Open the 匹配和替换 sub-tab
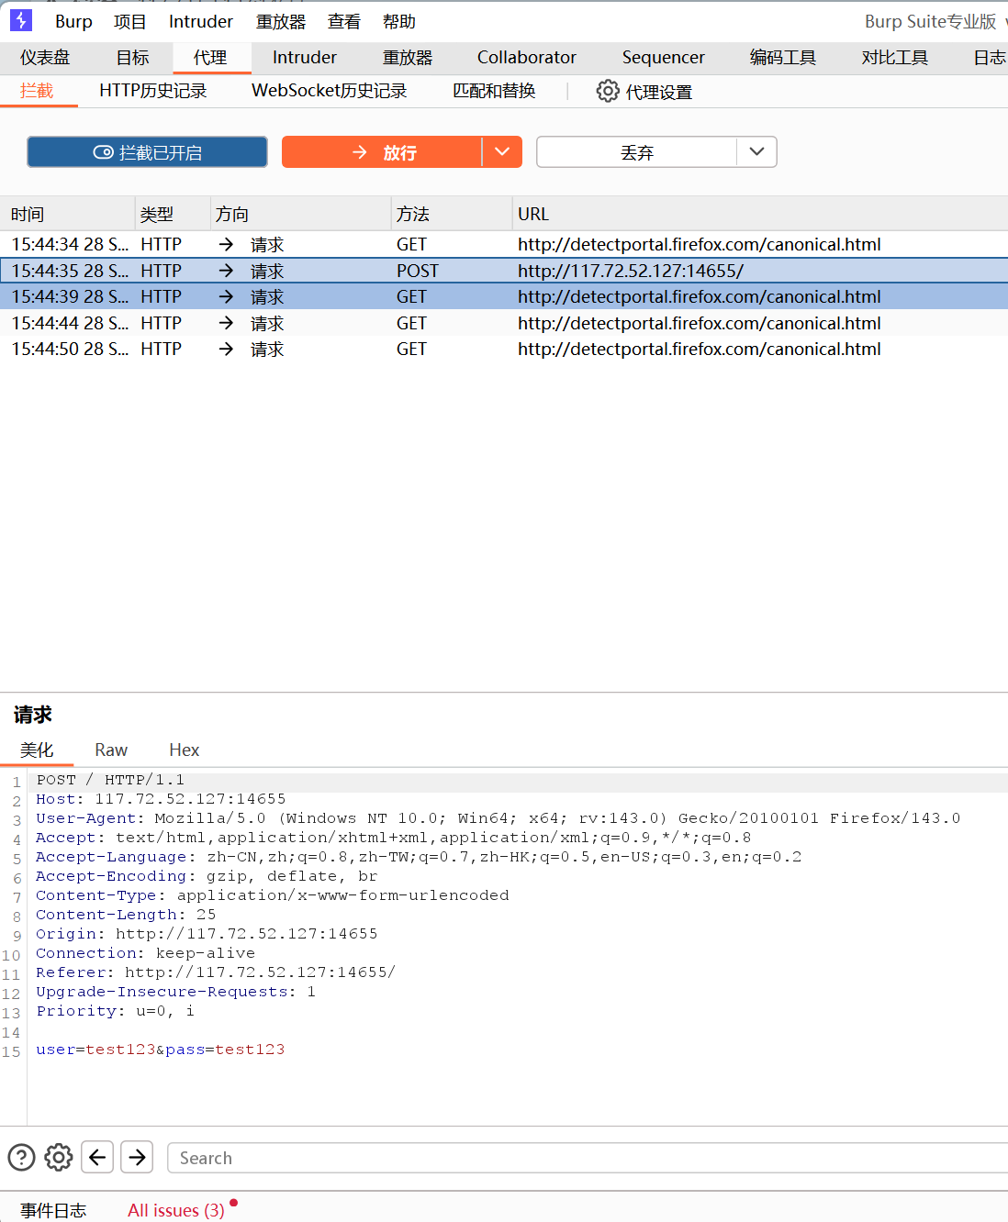 point(495,90)
